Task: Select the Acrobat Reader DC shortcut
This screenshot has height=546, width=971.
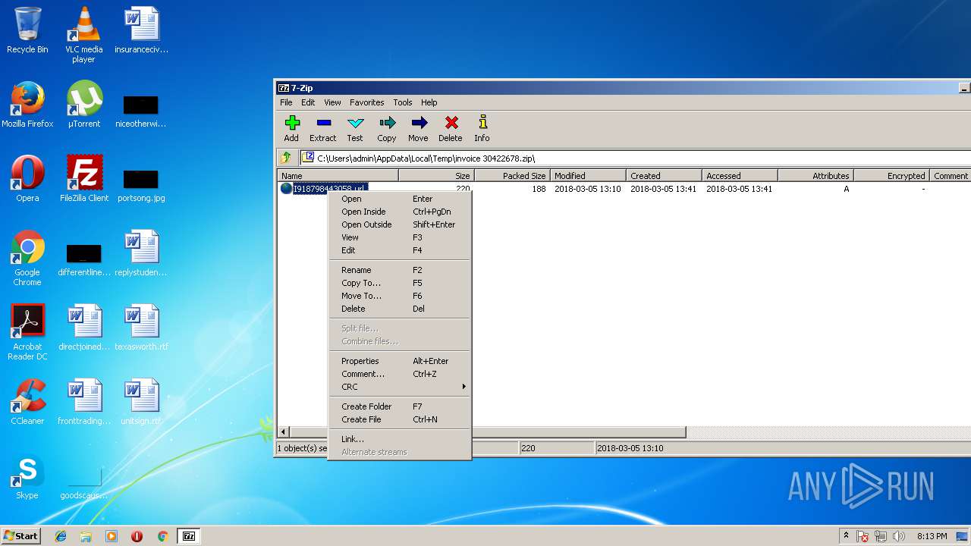Action: 27,332
